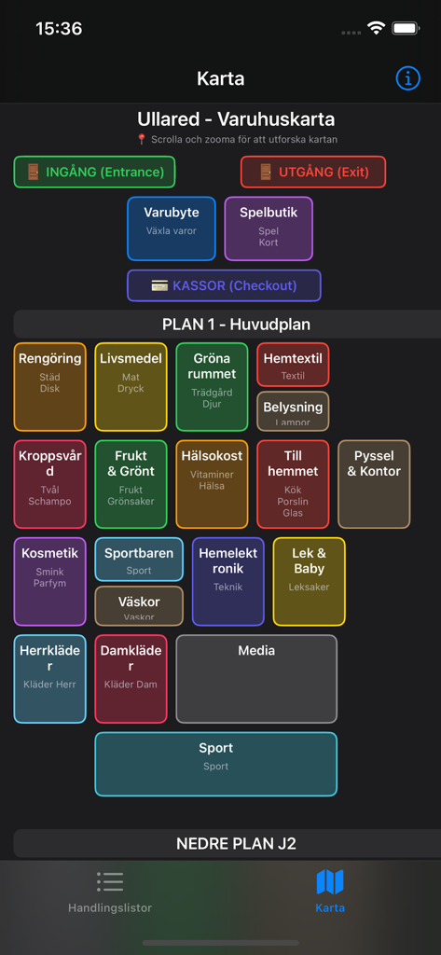Select the Väskor department

pos(139,606)
